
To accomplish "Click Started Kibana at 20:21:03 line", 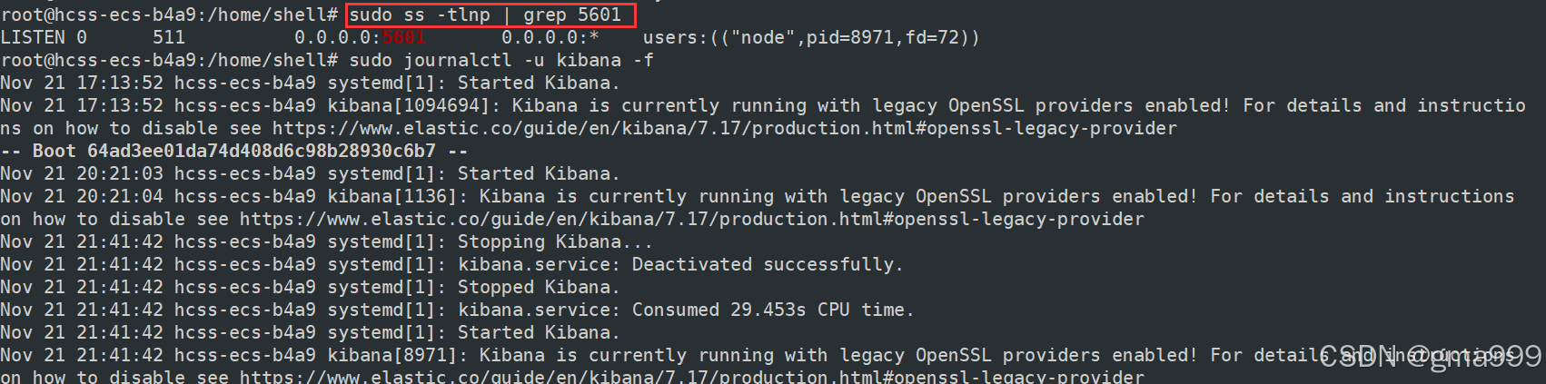I will pos(538,173).
